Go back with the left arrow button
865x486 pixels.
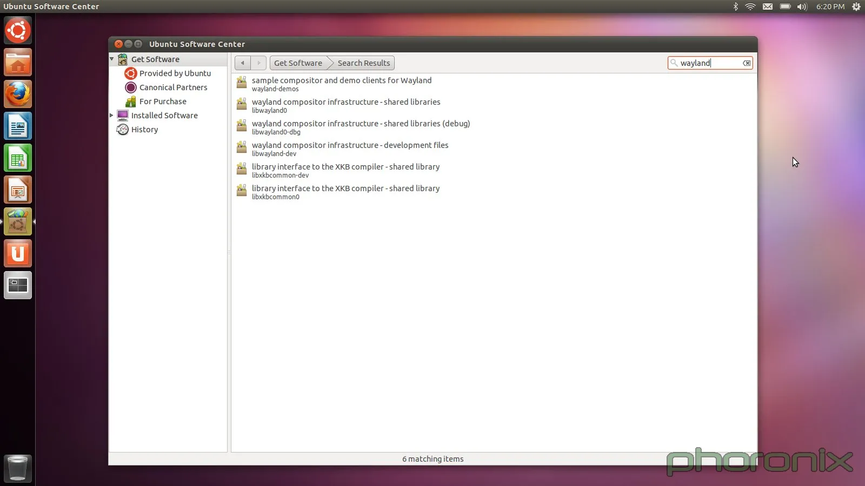pyautogui.click(x=243, y=63)
